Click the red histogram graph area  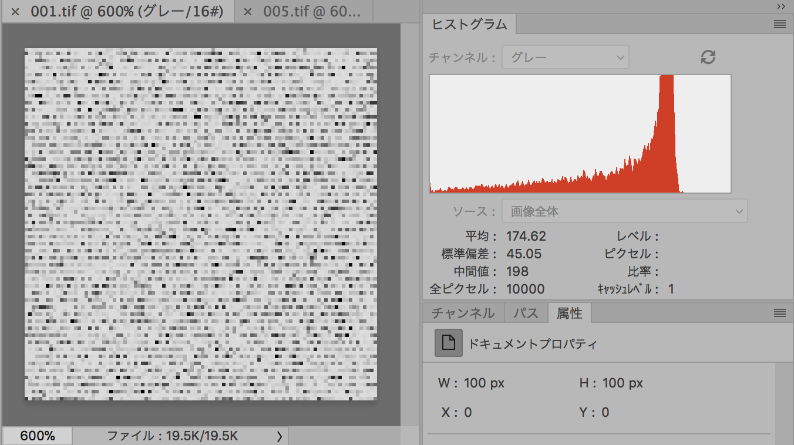pos(580,134)
